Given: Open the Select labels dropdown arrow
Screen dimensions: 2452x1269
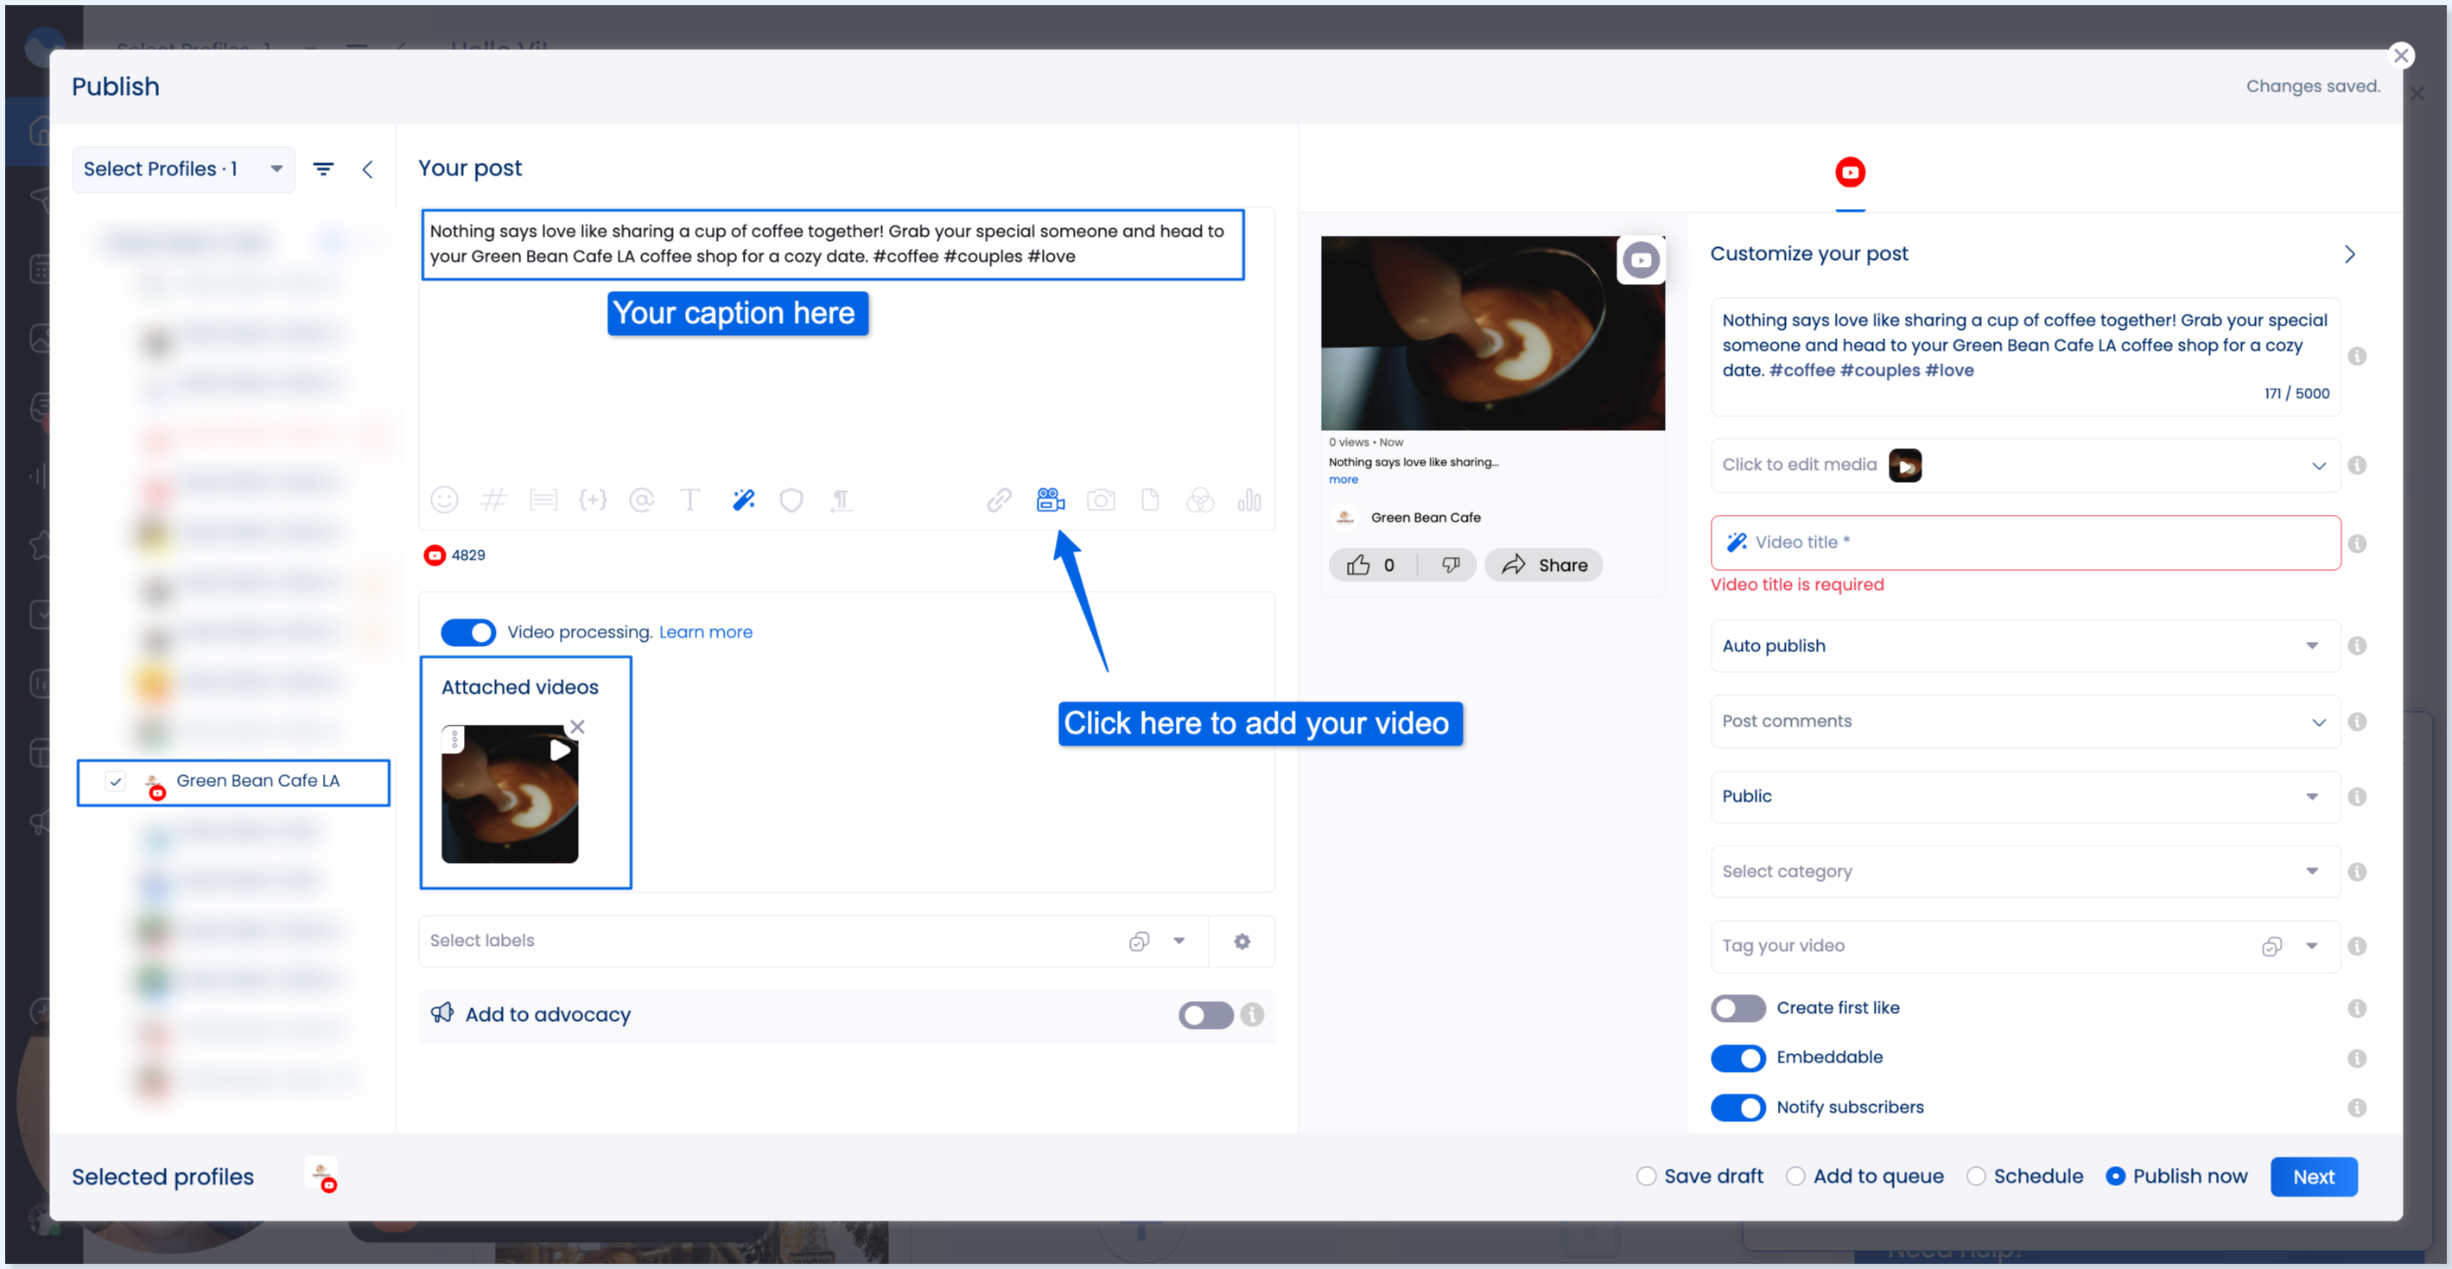Looking at the screenshot, I should coord(1178,941).
